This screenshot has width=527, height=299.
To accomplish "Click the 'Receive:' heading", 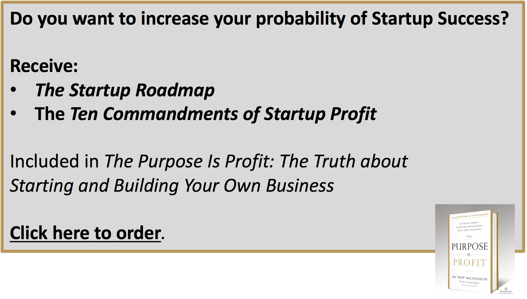I will pyautogui.click(x=44, y=66).
